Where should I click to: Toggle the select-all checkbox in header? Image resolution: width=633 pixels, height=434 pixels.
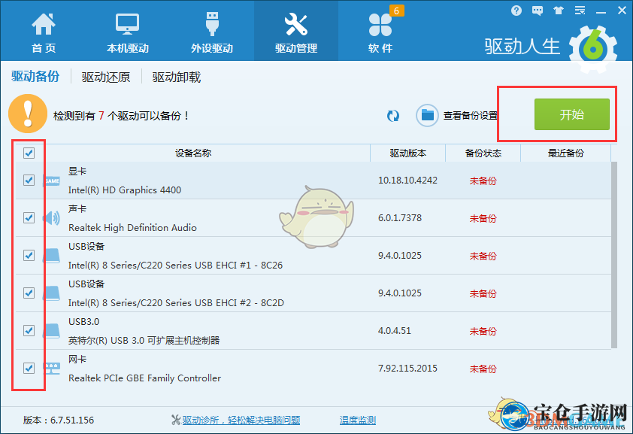click(x=29, y=153)
